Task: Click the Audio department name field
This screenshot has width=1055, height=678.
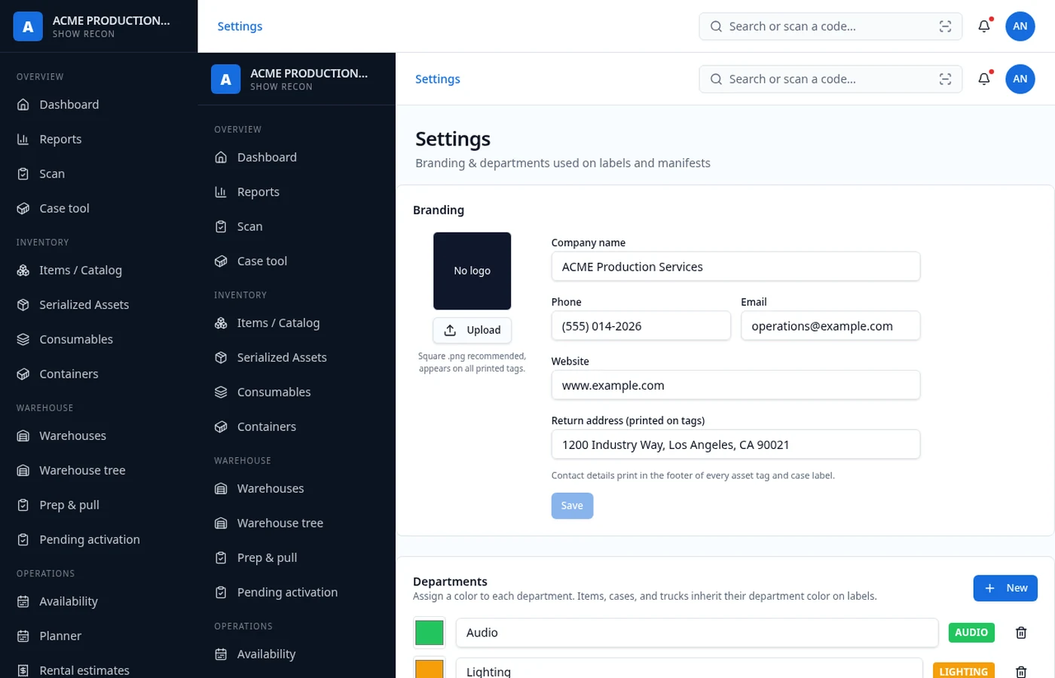Action: click(x=697, y=633)
